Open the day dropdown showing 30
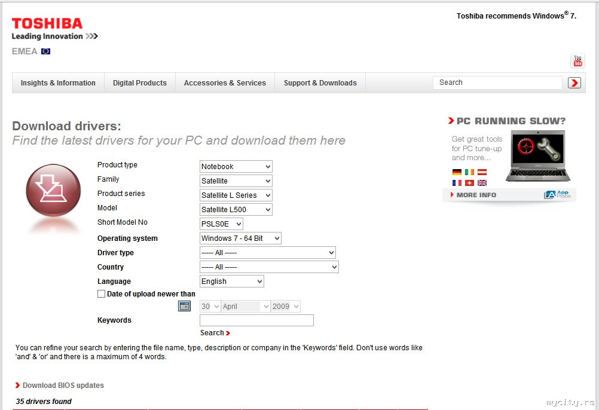 tap(210, 306)
